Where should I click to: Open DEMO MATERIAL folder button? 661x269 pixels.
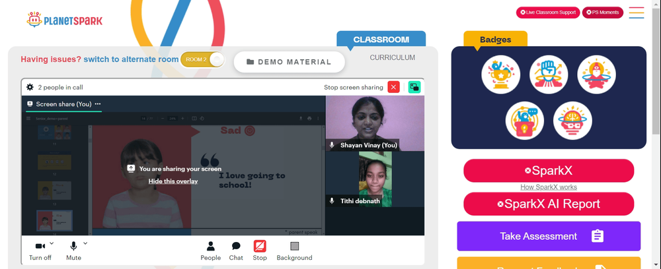(290, 62)
